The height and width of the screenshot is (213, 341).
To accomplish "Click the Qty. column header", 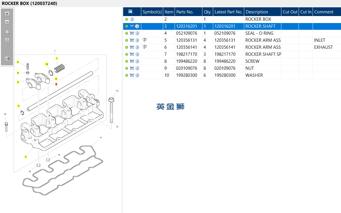I will [x=207, y=12].
